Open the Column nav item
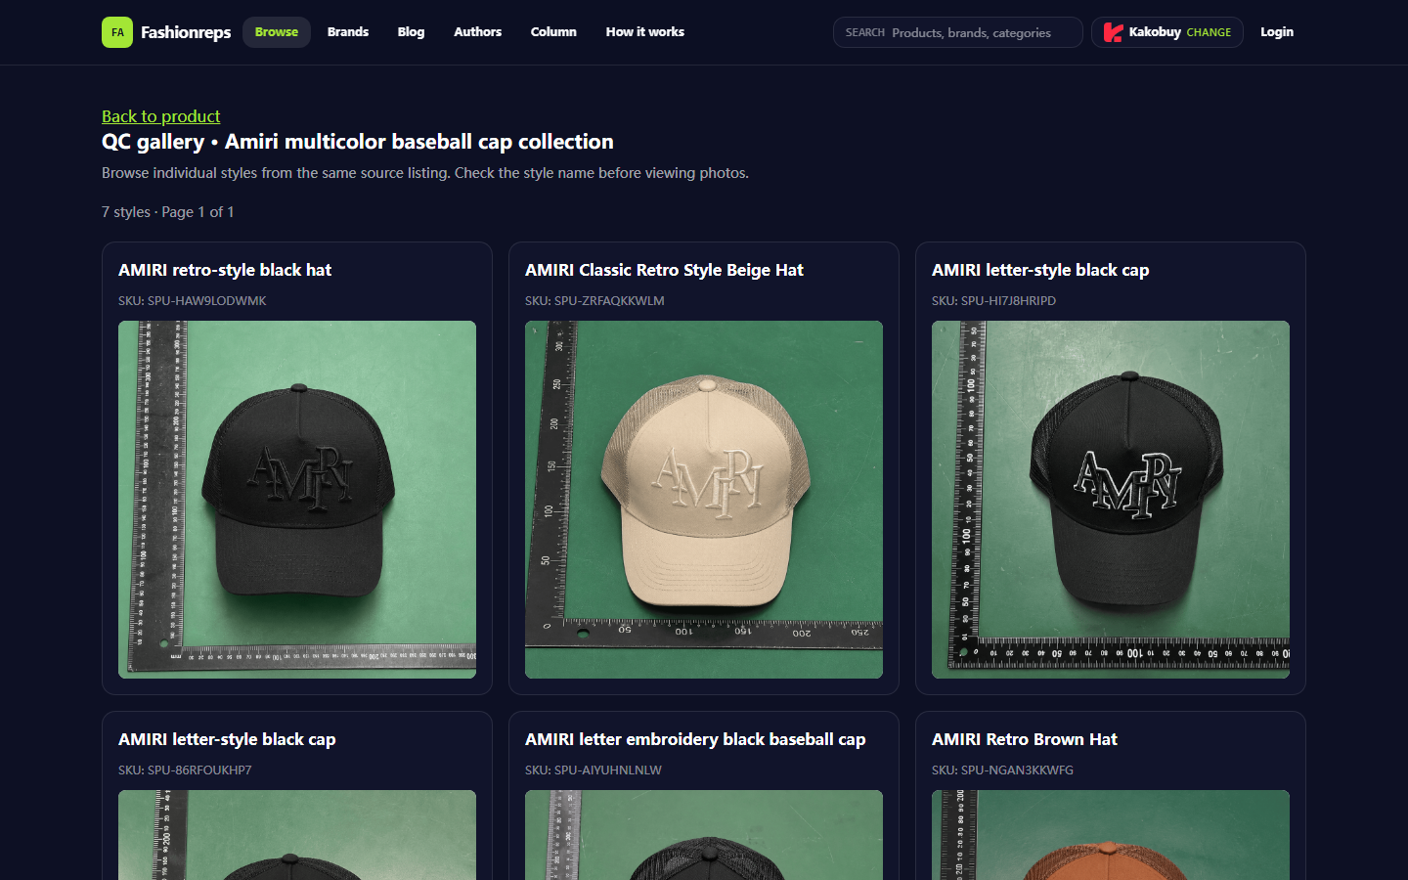This screenshot has width=1408, height=880. click(x=553, y=32)
